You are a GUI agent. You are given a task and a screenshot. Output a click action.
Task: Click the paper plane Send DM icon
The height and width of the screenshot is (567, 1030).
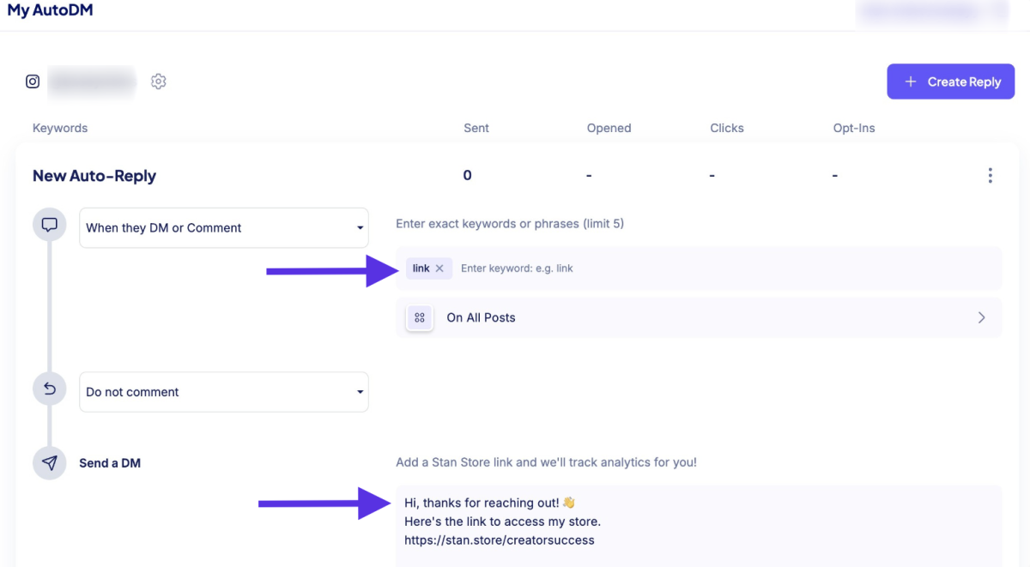click(50, 463)
